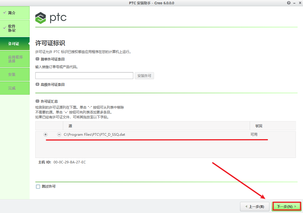The width and height of the screenshot is (303, 213).
Task: Collapse the 简单许可证条目 section
Action: point(37,59)
